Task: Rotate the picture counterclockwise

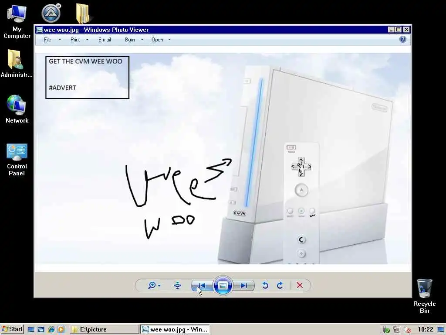Action: [265, 285]
